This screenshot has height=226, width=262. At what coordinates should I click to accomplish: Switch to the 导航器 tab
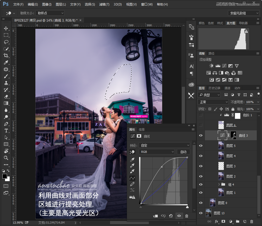pos(243,23)
